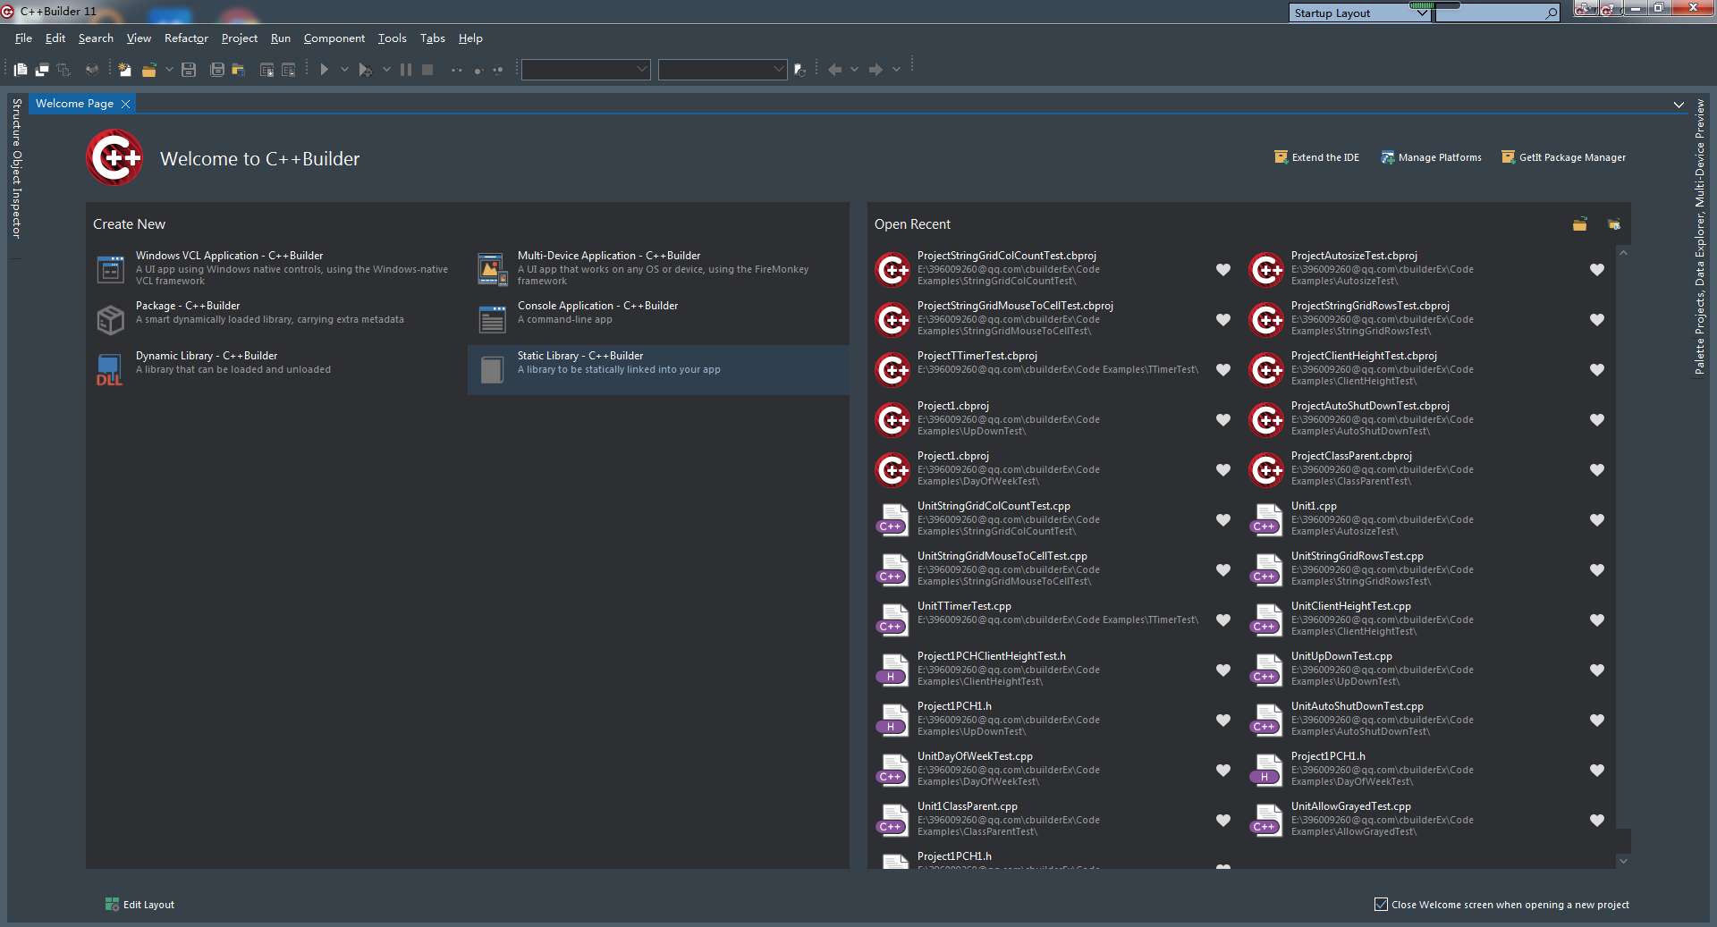Click the Back navigation arrow icon
The width and height of the screenshot is (1717, 927).
(834, 70)
